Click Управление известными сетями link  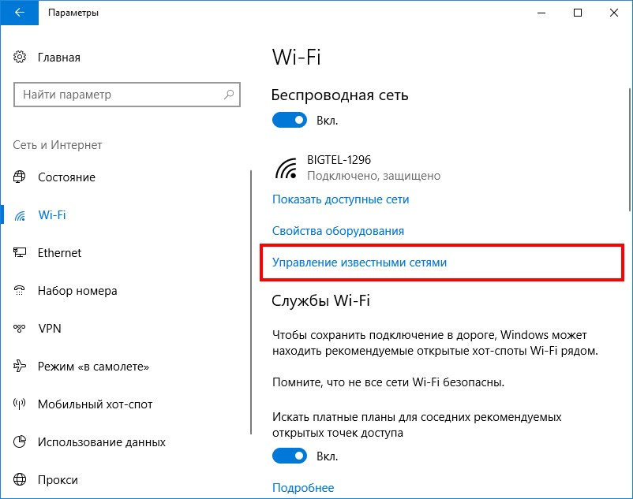[359, 263]
